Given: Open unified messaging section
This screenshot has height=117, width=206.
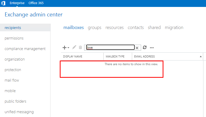Looking at the screenshot, I should tap(19, 112).
